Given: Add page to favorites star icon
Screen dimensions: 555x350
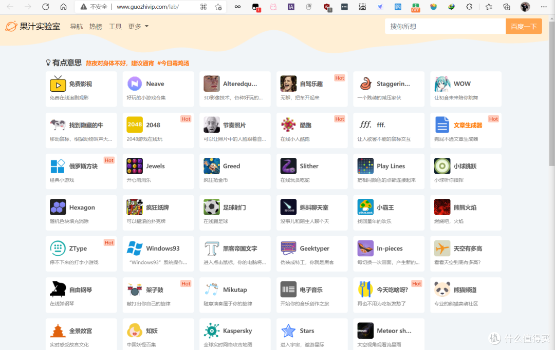Looking at the screenshot, I should [x=218, y=7].
